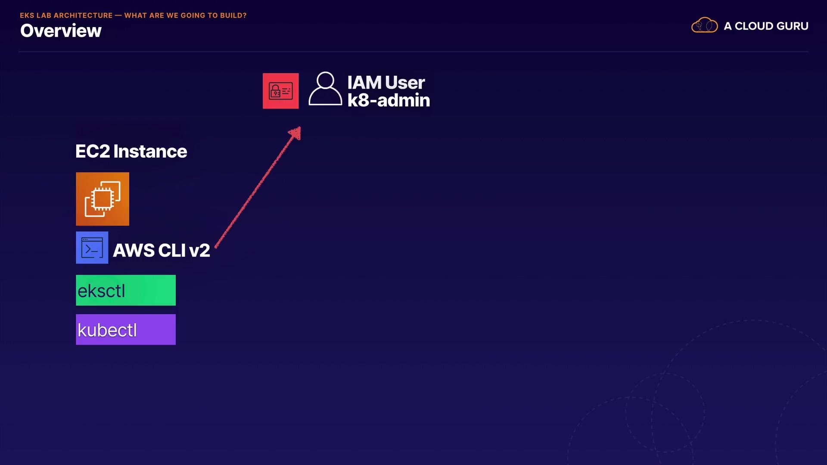Click the red arrowhead pointing to IAM
Viewport: 827px width, 465px height.
(295, 133)
